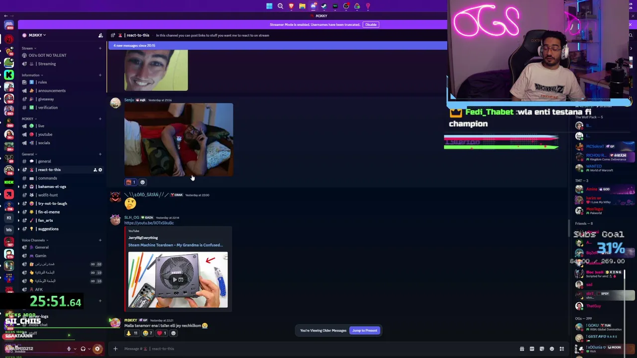Add a channel to Information category
Viewport: 637px width, 358px height.
coord(100,75)
